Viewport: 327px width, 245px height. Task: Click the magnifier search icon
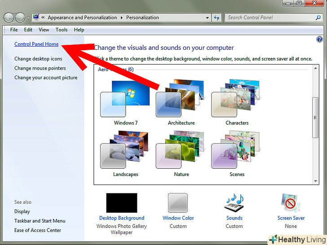tap(318, 17)
